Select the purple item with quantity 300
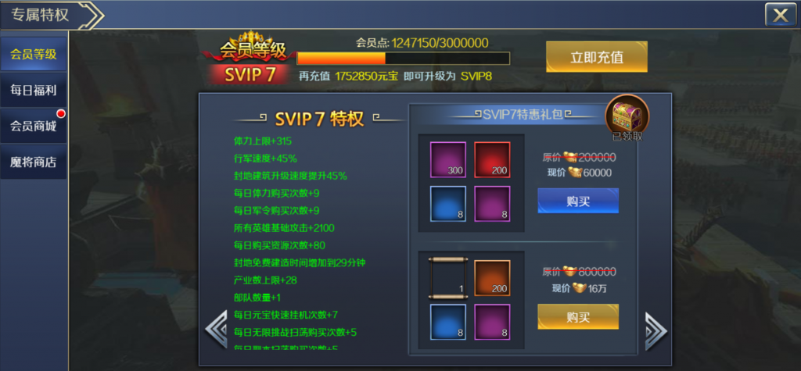Viewport: 801px width, 371px height. pyautogui.click(x=448, y=160)
